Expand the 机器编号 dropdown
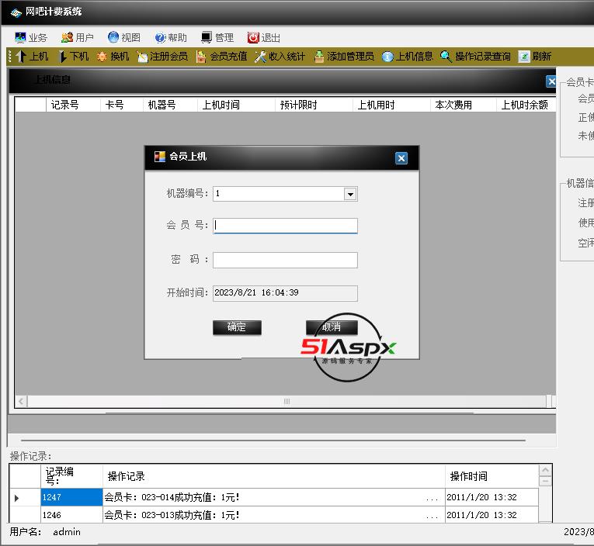The height and width of the screenshot is (546, 594). coord(350,194)
